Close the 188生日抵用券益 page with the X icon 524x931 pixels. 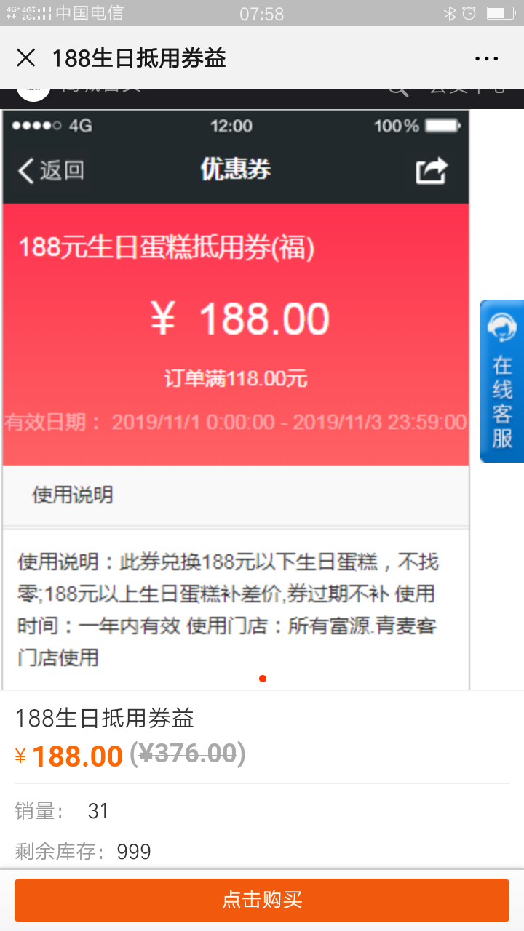[x=26, y=58]
